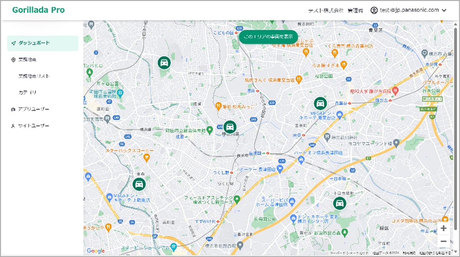Click the MEGAドン・キホーテ 青葉台店 shop pin
This screenshot has height=257, width=460.
[340, 115]
